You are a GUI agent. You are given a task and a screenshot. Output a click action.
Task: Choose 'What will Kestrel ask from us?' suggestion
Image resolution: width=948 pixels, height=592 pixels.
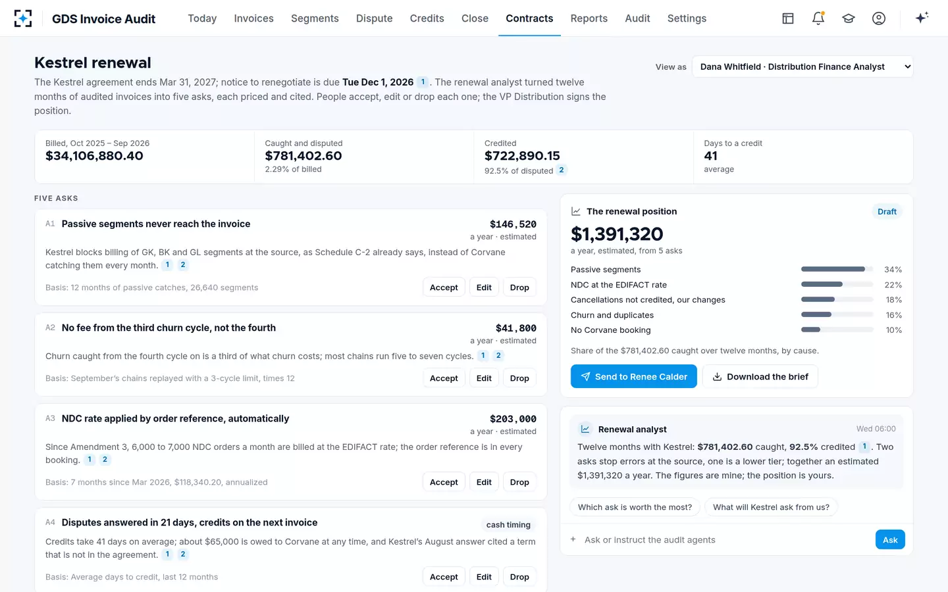point(771,507)
